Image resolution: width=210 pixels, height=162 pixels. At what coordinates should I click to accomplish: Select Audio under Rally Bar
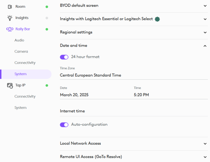(x=20, y=40)
